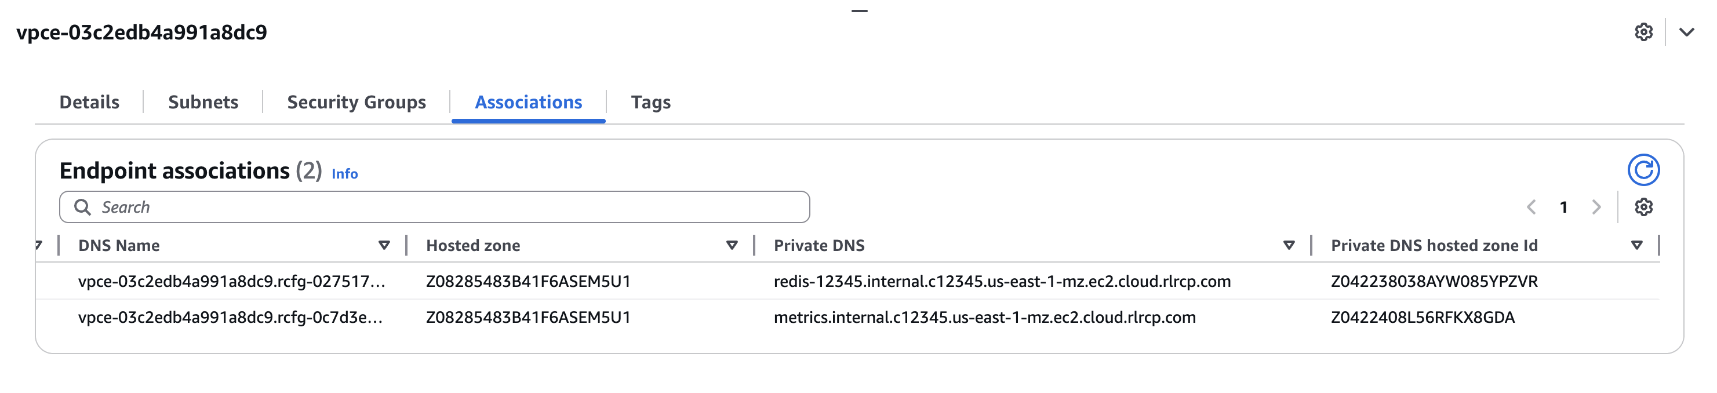Image resolution: width=1717 pixels, height=393 pixels.
Task: Sort by Private DNS hosted zone Id
Action: [1636, 245]
